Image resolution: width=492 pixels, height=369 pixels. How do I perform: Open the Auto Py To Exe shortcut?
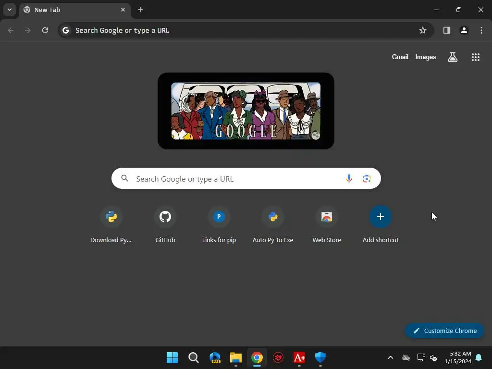[273, 225]
